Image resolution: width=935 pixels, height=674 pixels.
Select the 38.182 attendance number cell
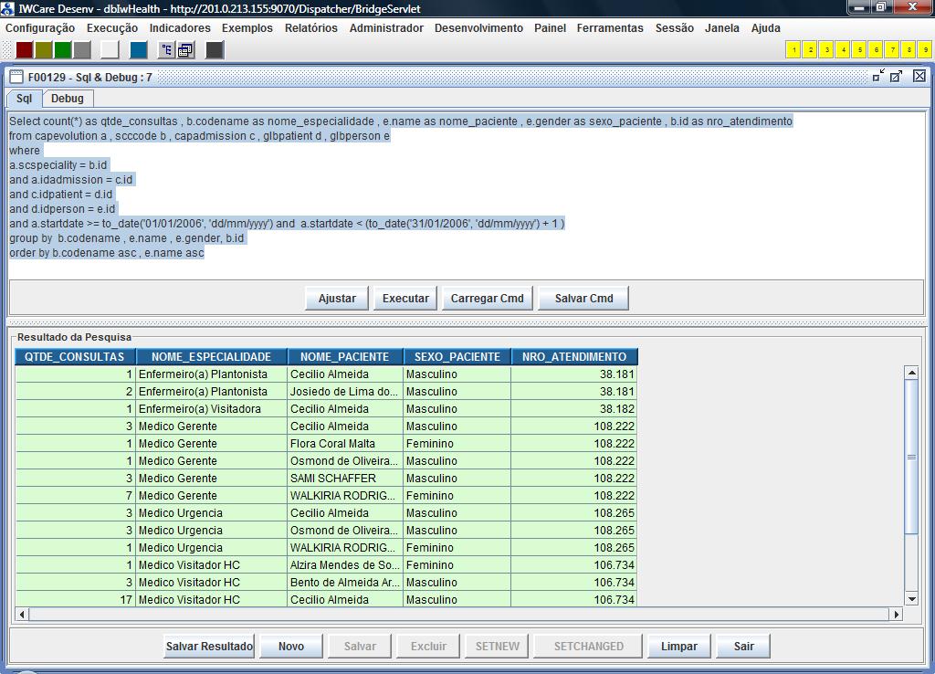(x=574, y=409)
